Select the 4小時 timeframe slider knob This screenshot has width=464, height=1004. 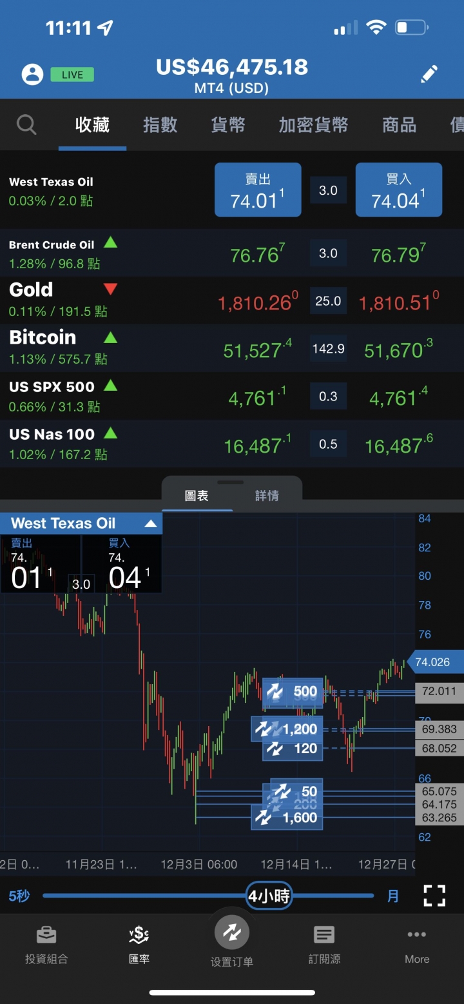pyautogui.click(x=269, y=895)
